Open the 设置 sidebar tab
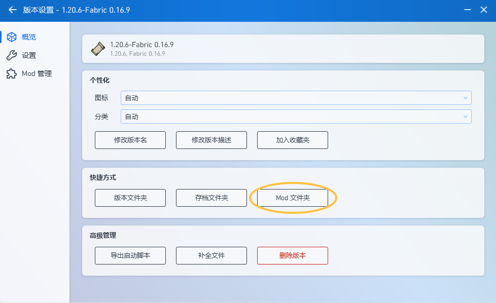Viewport: 496px width, 303px height. (x=35, y=55)
